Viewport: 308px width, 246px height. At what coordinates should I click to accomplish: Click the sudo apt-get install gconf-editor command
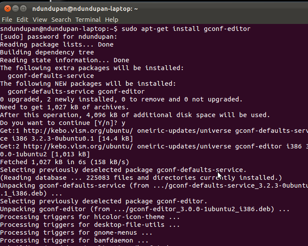(x=186, y=29)
